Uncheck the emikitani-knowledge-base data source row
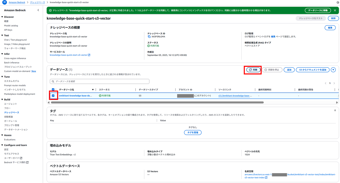This screenshot has height=183, width=340. [53, 95]
